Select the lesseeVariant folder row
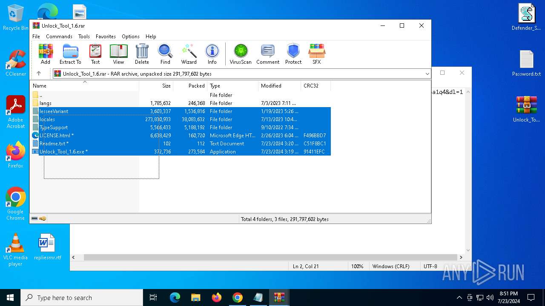The height and width of the screenshot is (306, 545). pos(181,111)
